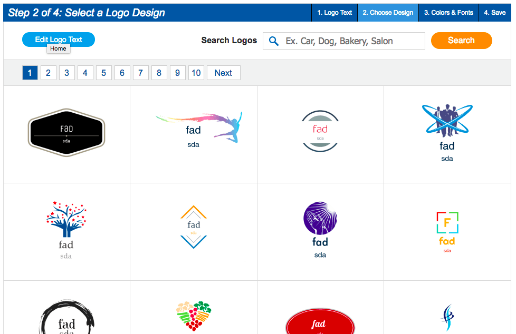Image resolution: width=516 pixels, height=334 pixels.
Task: Open the 2. Choose Design tab
Action: 388,13
